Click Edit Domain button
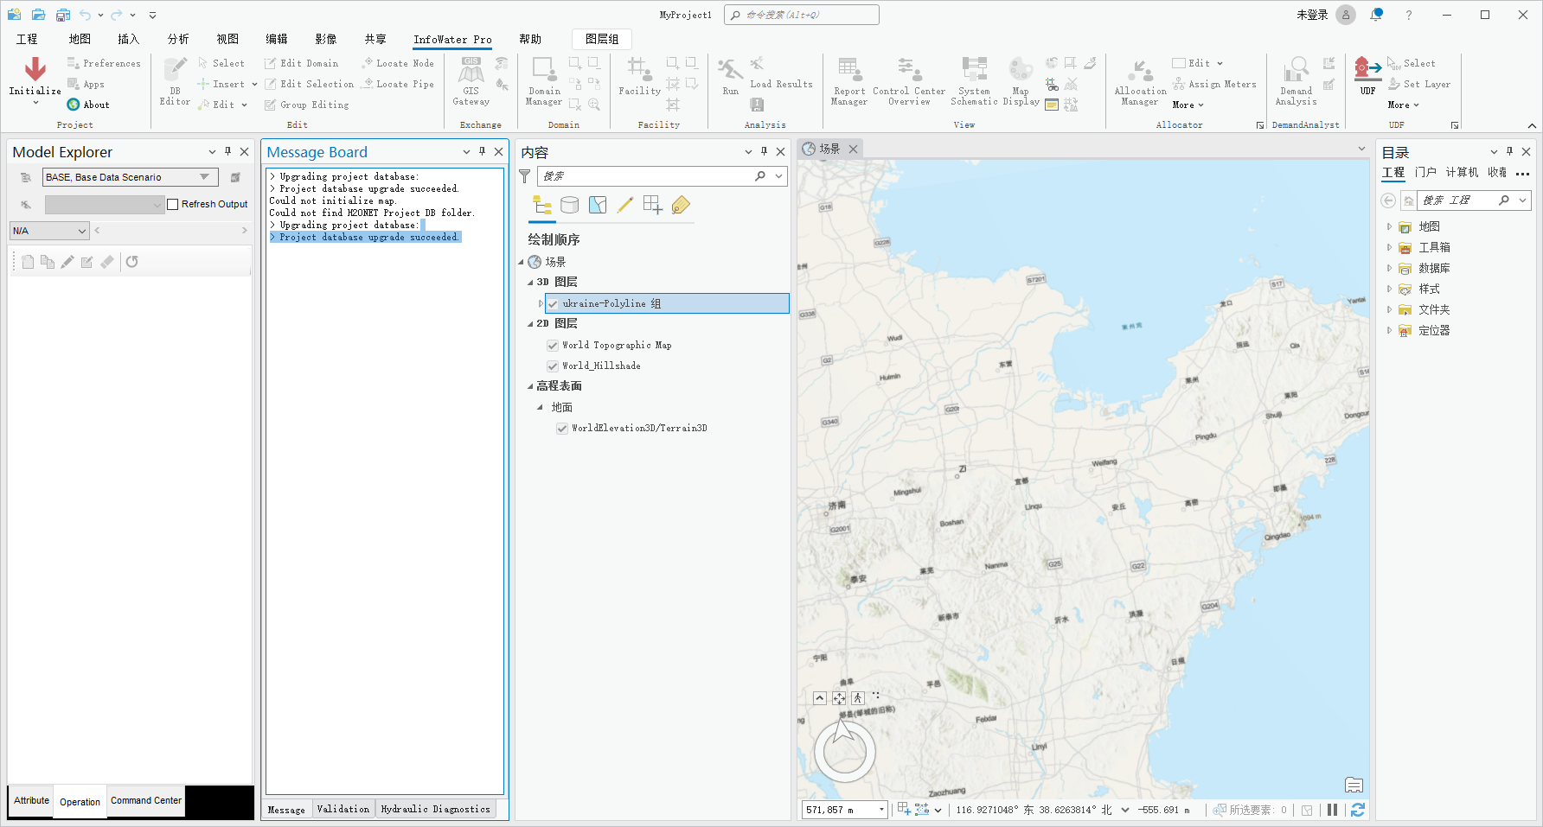The height and width of the screenshot is (827, 1543). point(301,63)
